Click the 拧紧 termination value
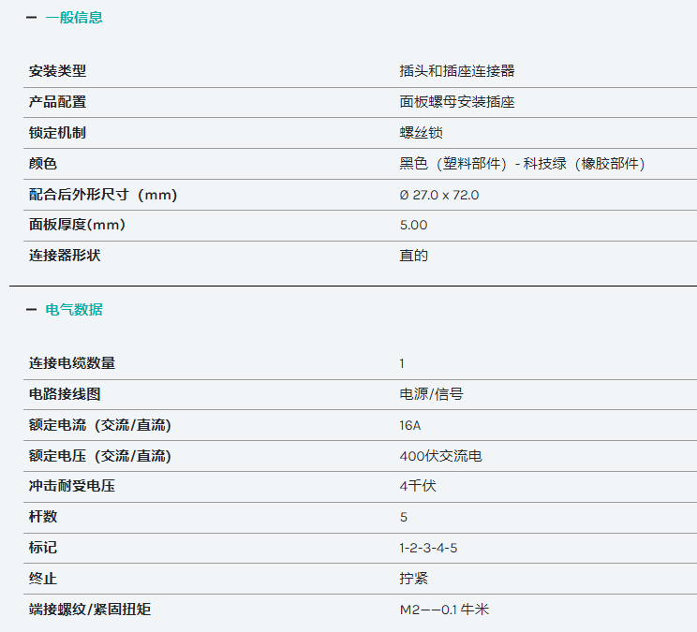The width and height of the screenshot is (697, 632). 413,579
